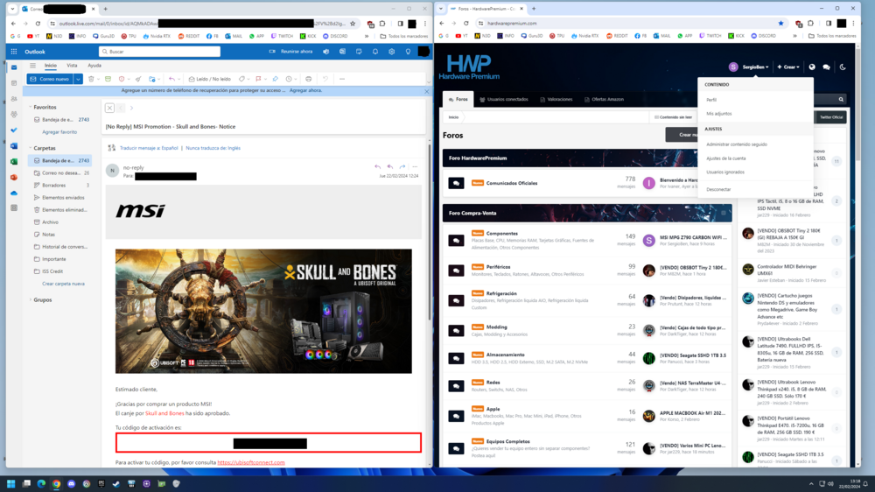Collapse the Carpetas folder section
Viewport: 875px width, 492px height.
(31, 148)
